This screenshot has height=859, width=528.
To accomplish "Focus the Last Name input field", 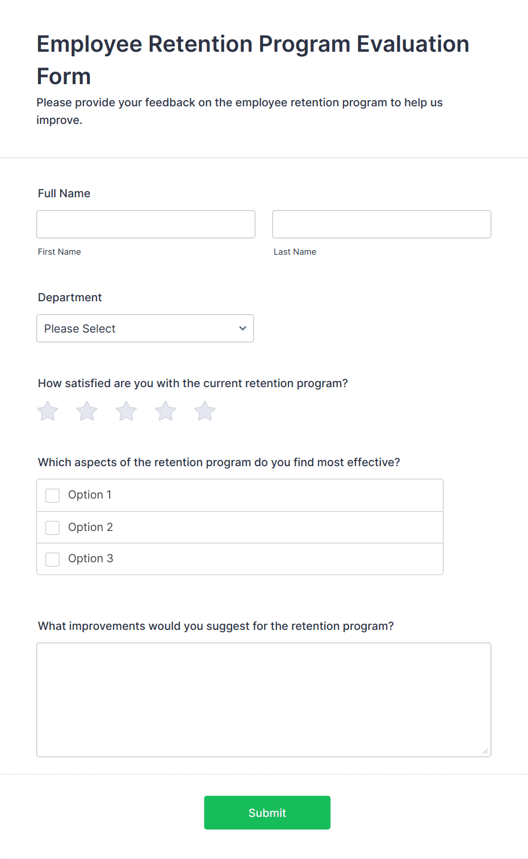I will [x=382, y=224].
